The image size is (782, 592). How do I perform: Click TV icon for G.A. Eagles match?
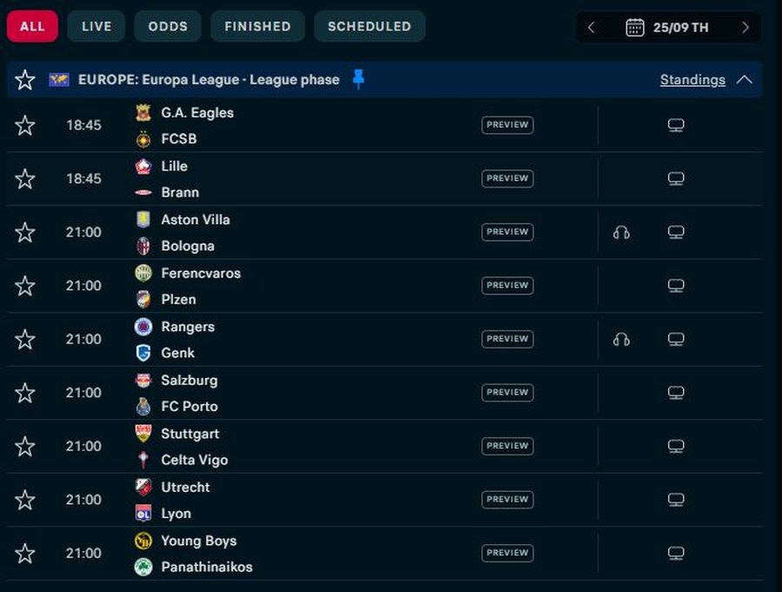click(x=676, y=125)
